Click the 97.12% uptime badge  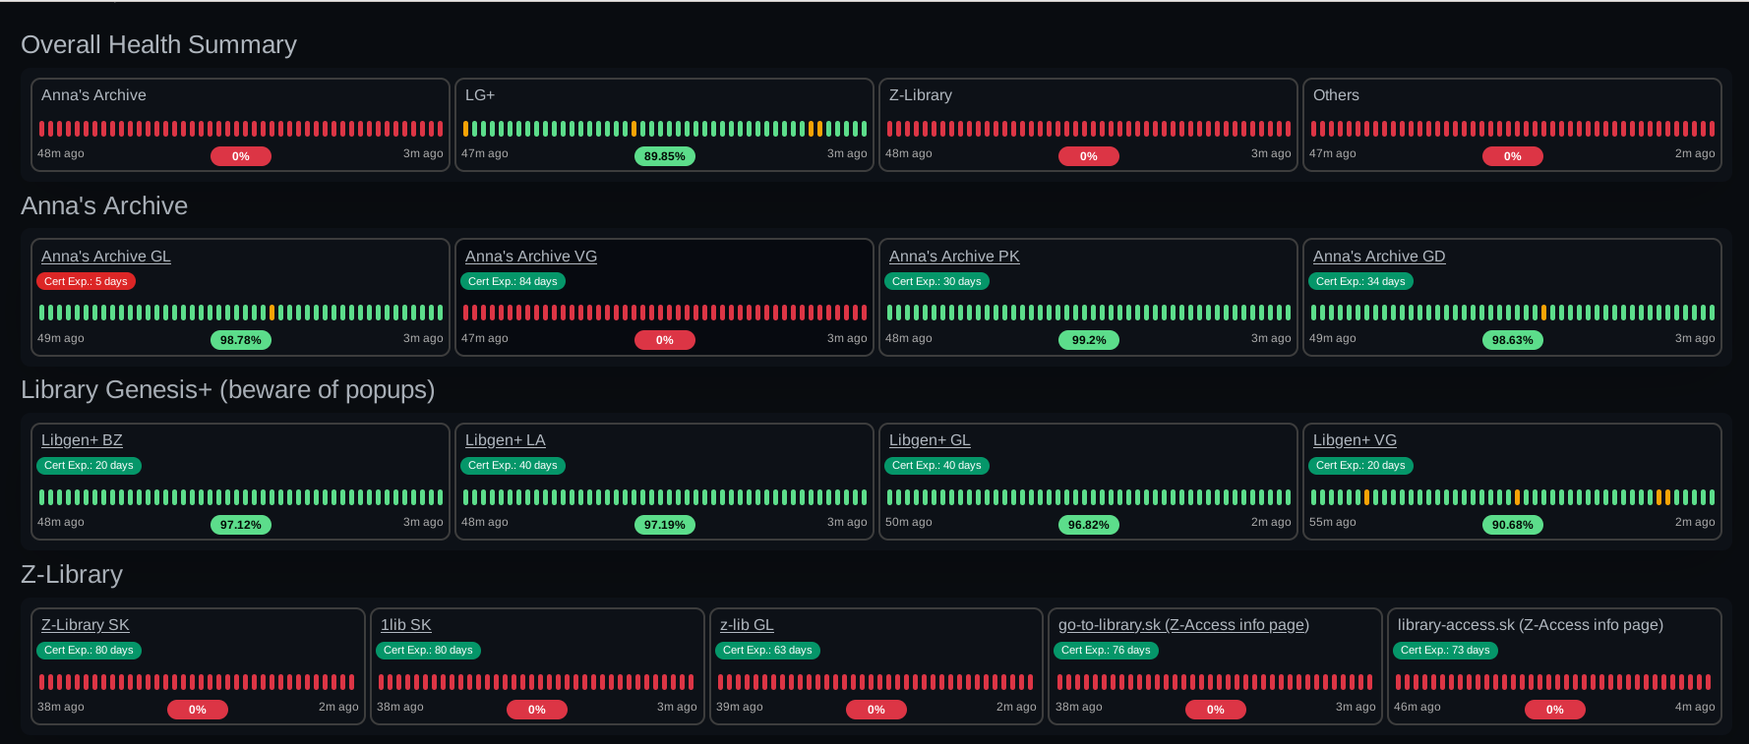coord(241,525)
